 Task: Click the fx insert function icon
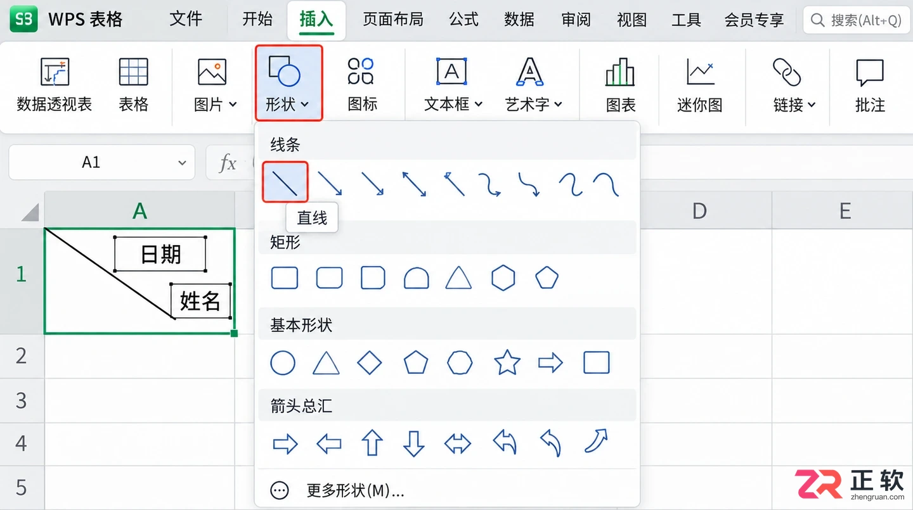tap(228, 163)
